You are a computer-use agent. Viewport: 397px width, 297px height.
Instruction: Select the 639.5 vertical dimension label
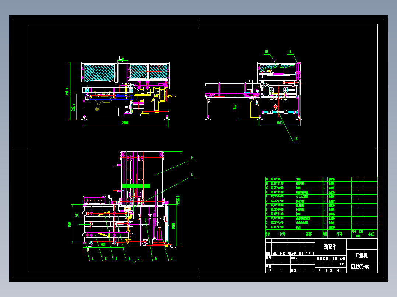tap(73, 108)
